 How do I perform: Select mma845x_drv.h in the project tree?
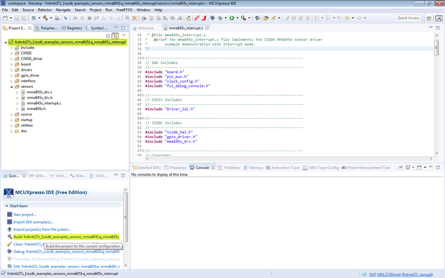39,98
